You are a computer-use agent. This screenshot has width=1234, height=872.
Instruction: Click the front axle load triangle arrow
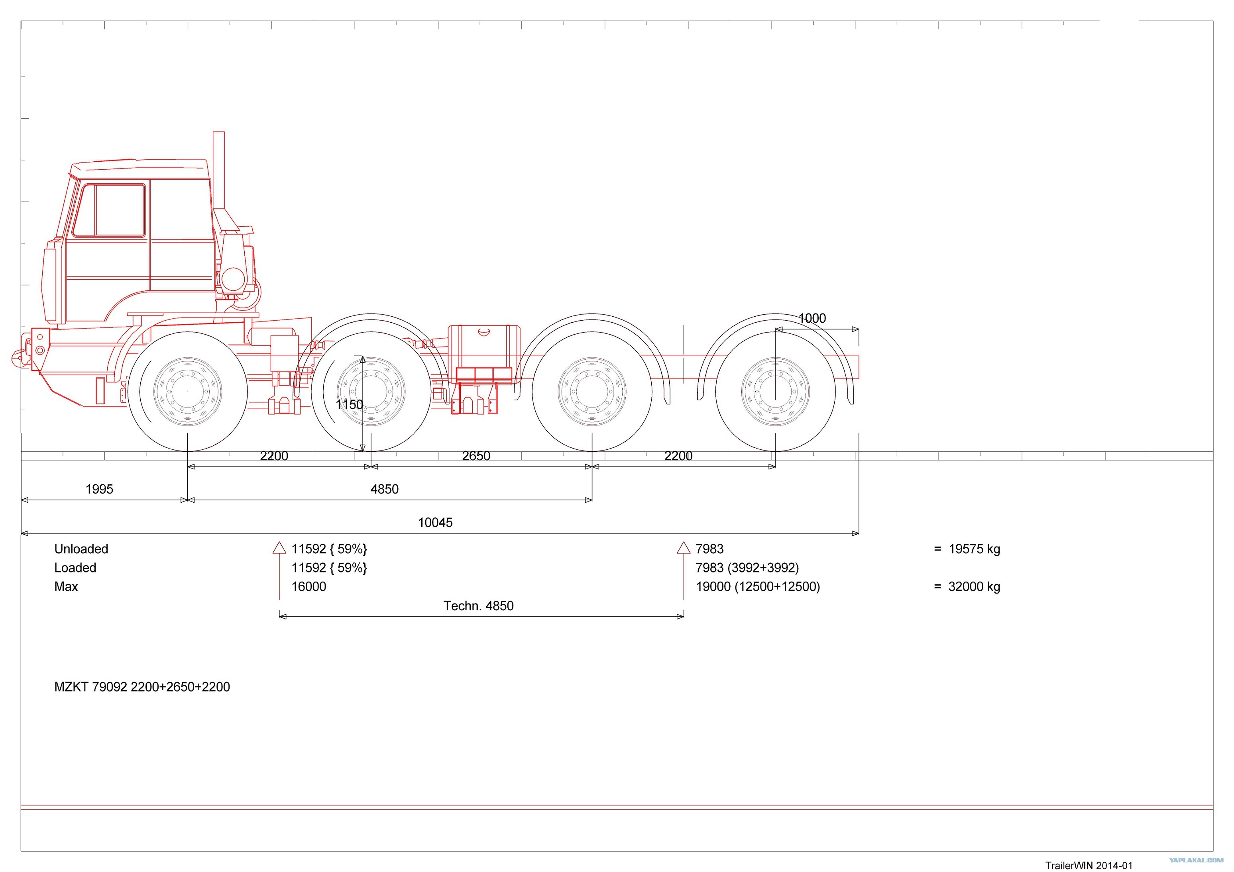279,548
